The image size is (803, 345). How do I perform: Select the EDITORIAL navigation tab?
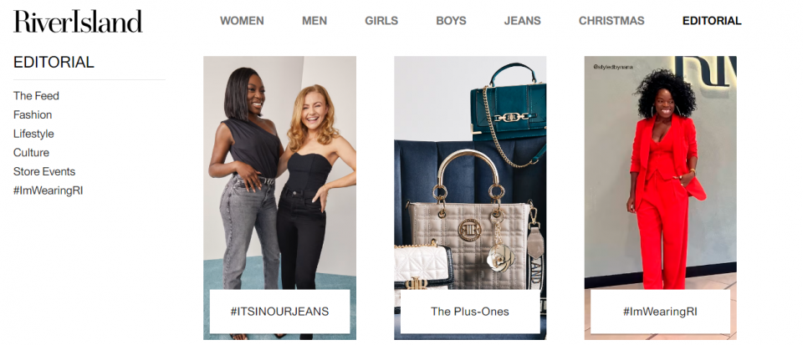click(712, 21)
